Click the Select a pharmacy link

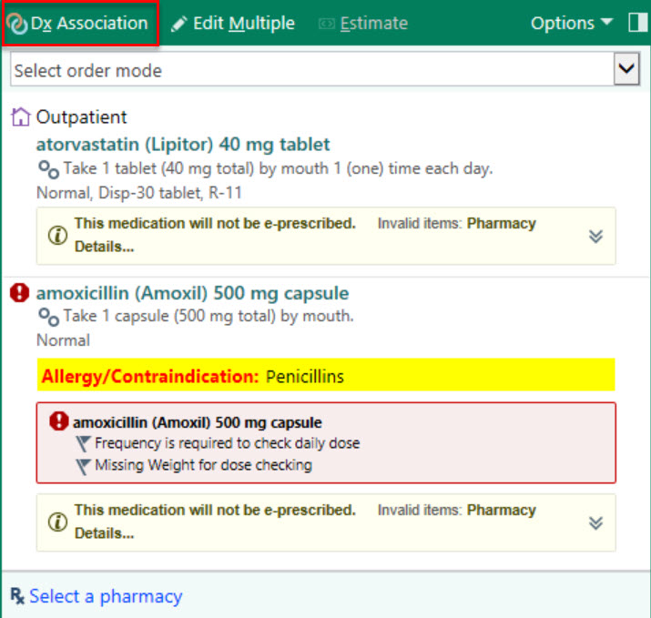click(106, 596)
